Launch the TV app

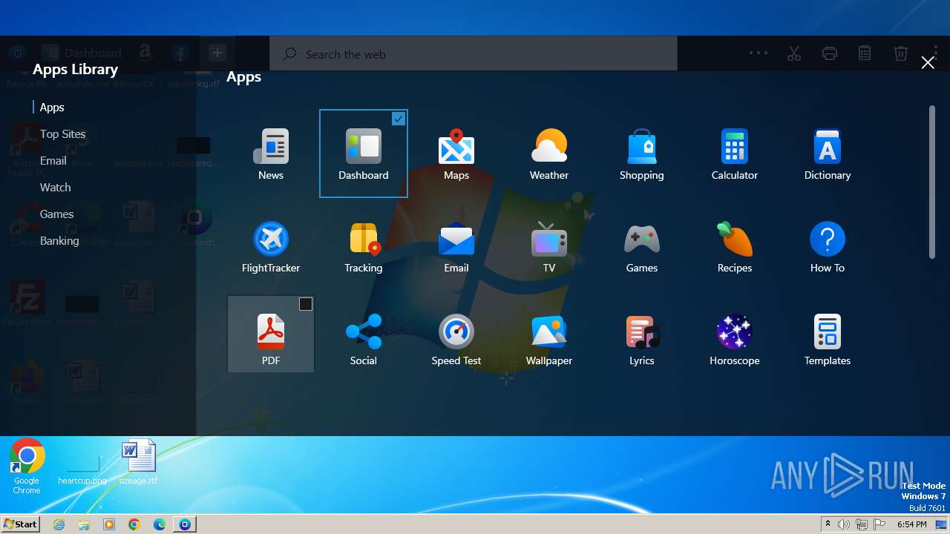[549, 246]
